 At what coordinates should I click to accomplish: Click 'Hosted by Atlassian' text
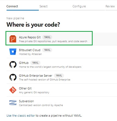30,54
